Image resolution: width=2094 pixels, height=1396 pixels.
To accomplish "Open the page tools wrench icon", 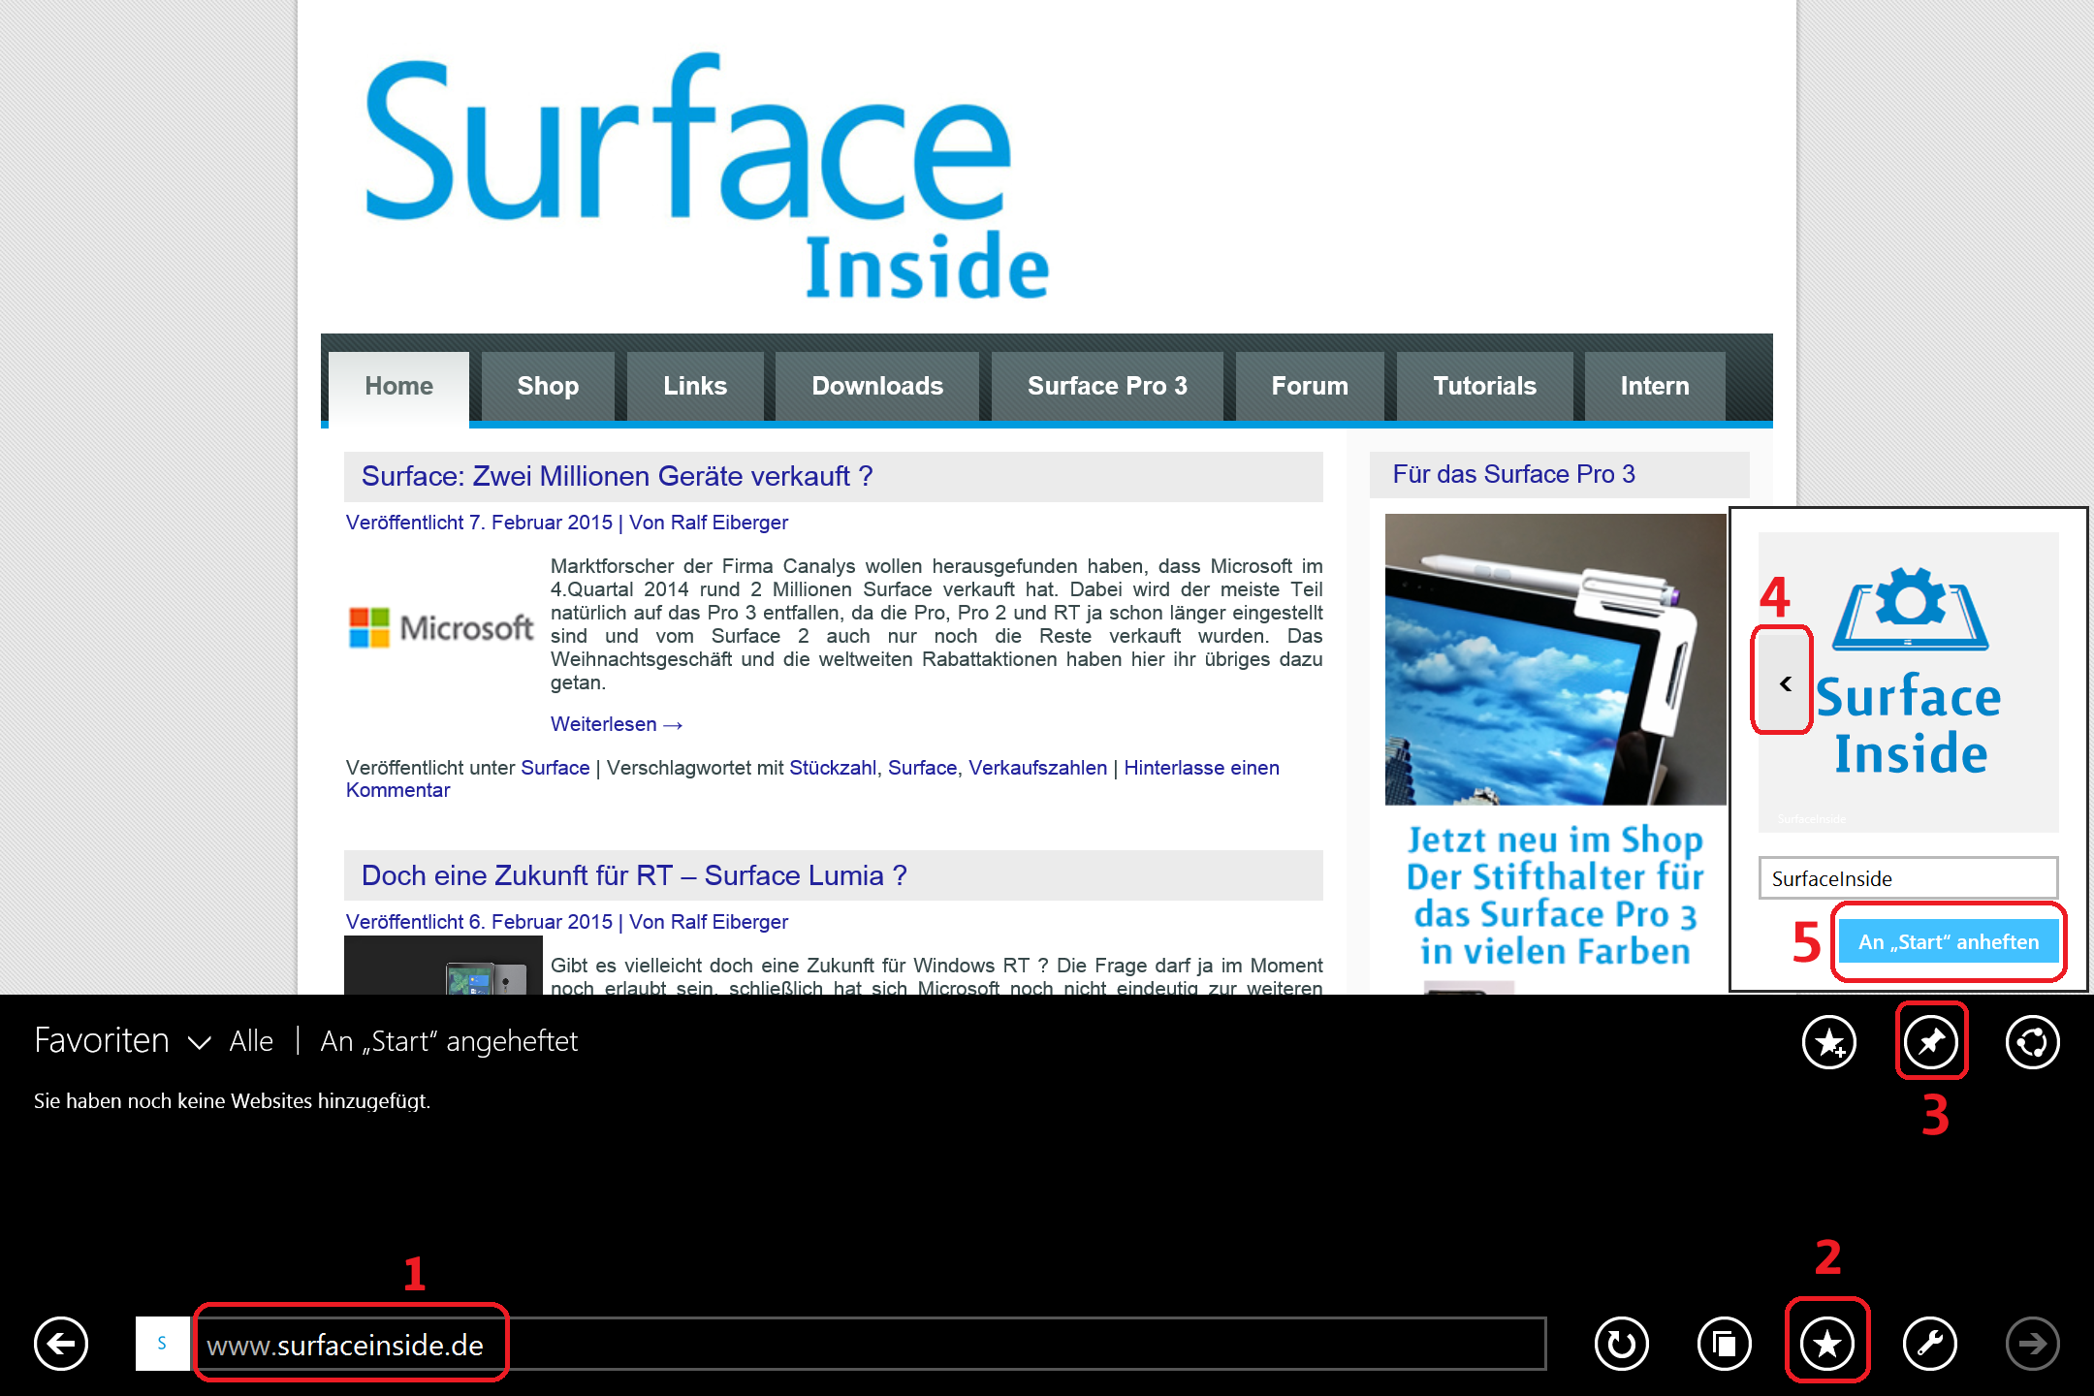I will (1930, 1344).
